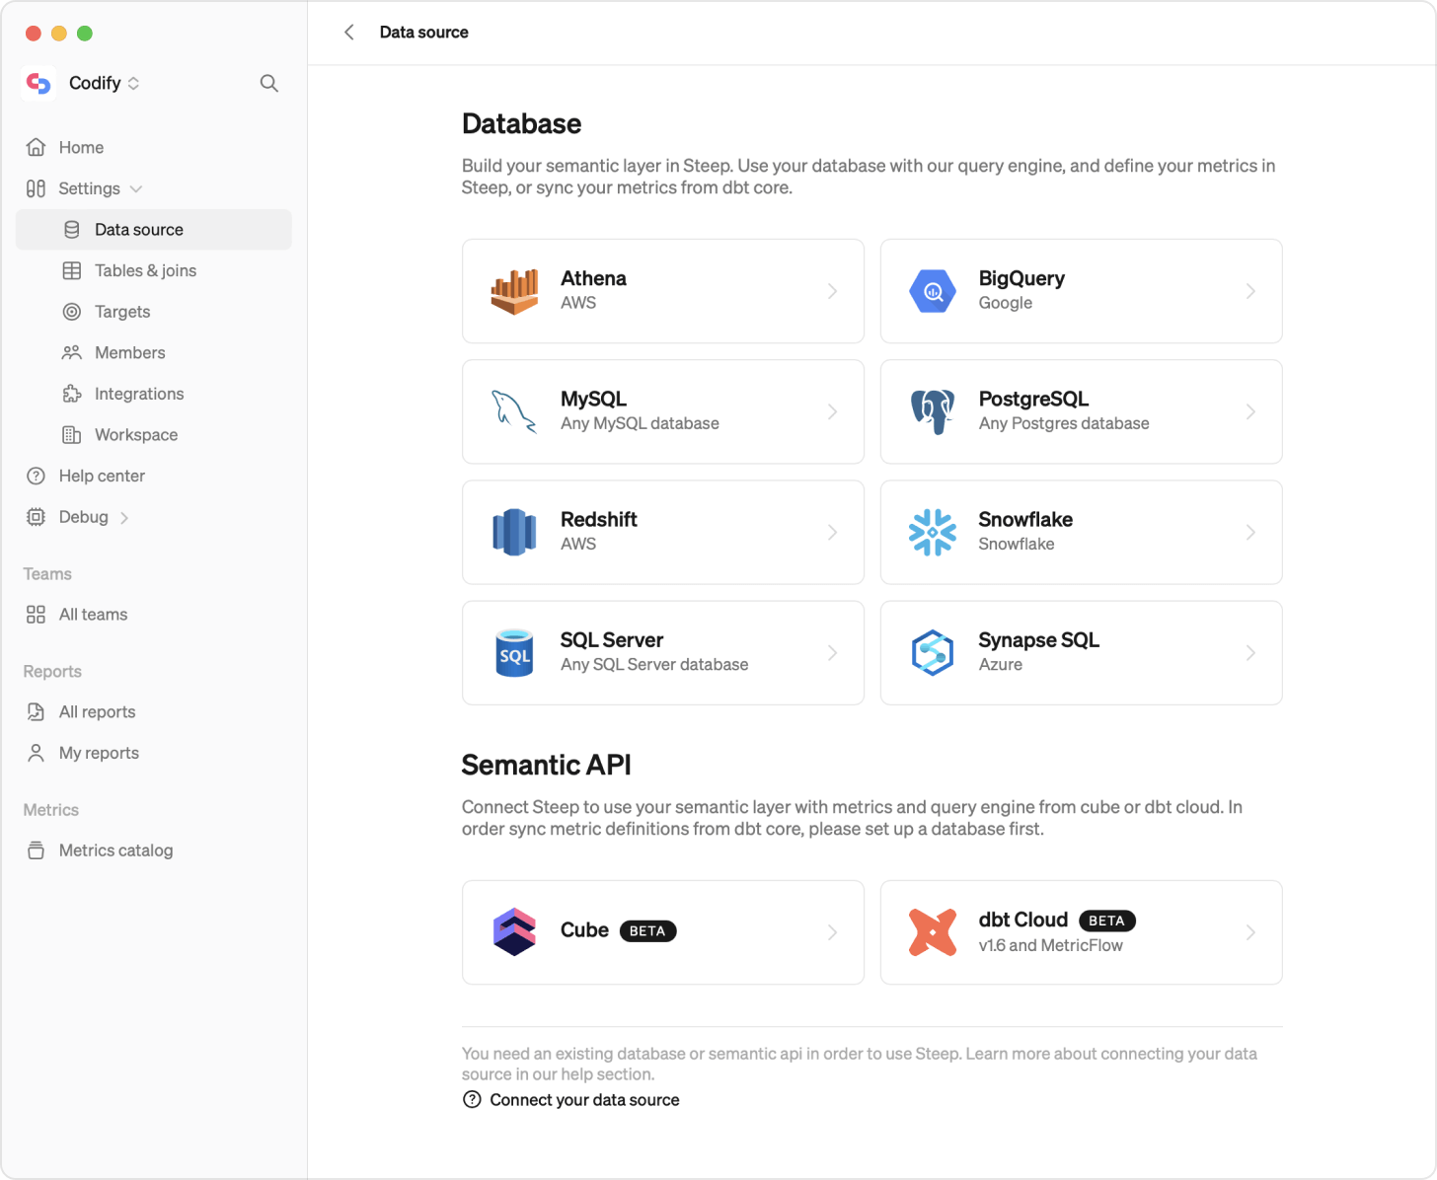Click the PostgreSQL elephant logo
Image resolution: width=1437 pixels, height=1180 pixels.
(933, 411)
